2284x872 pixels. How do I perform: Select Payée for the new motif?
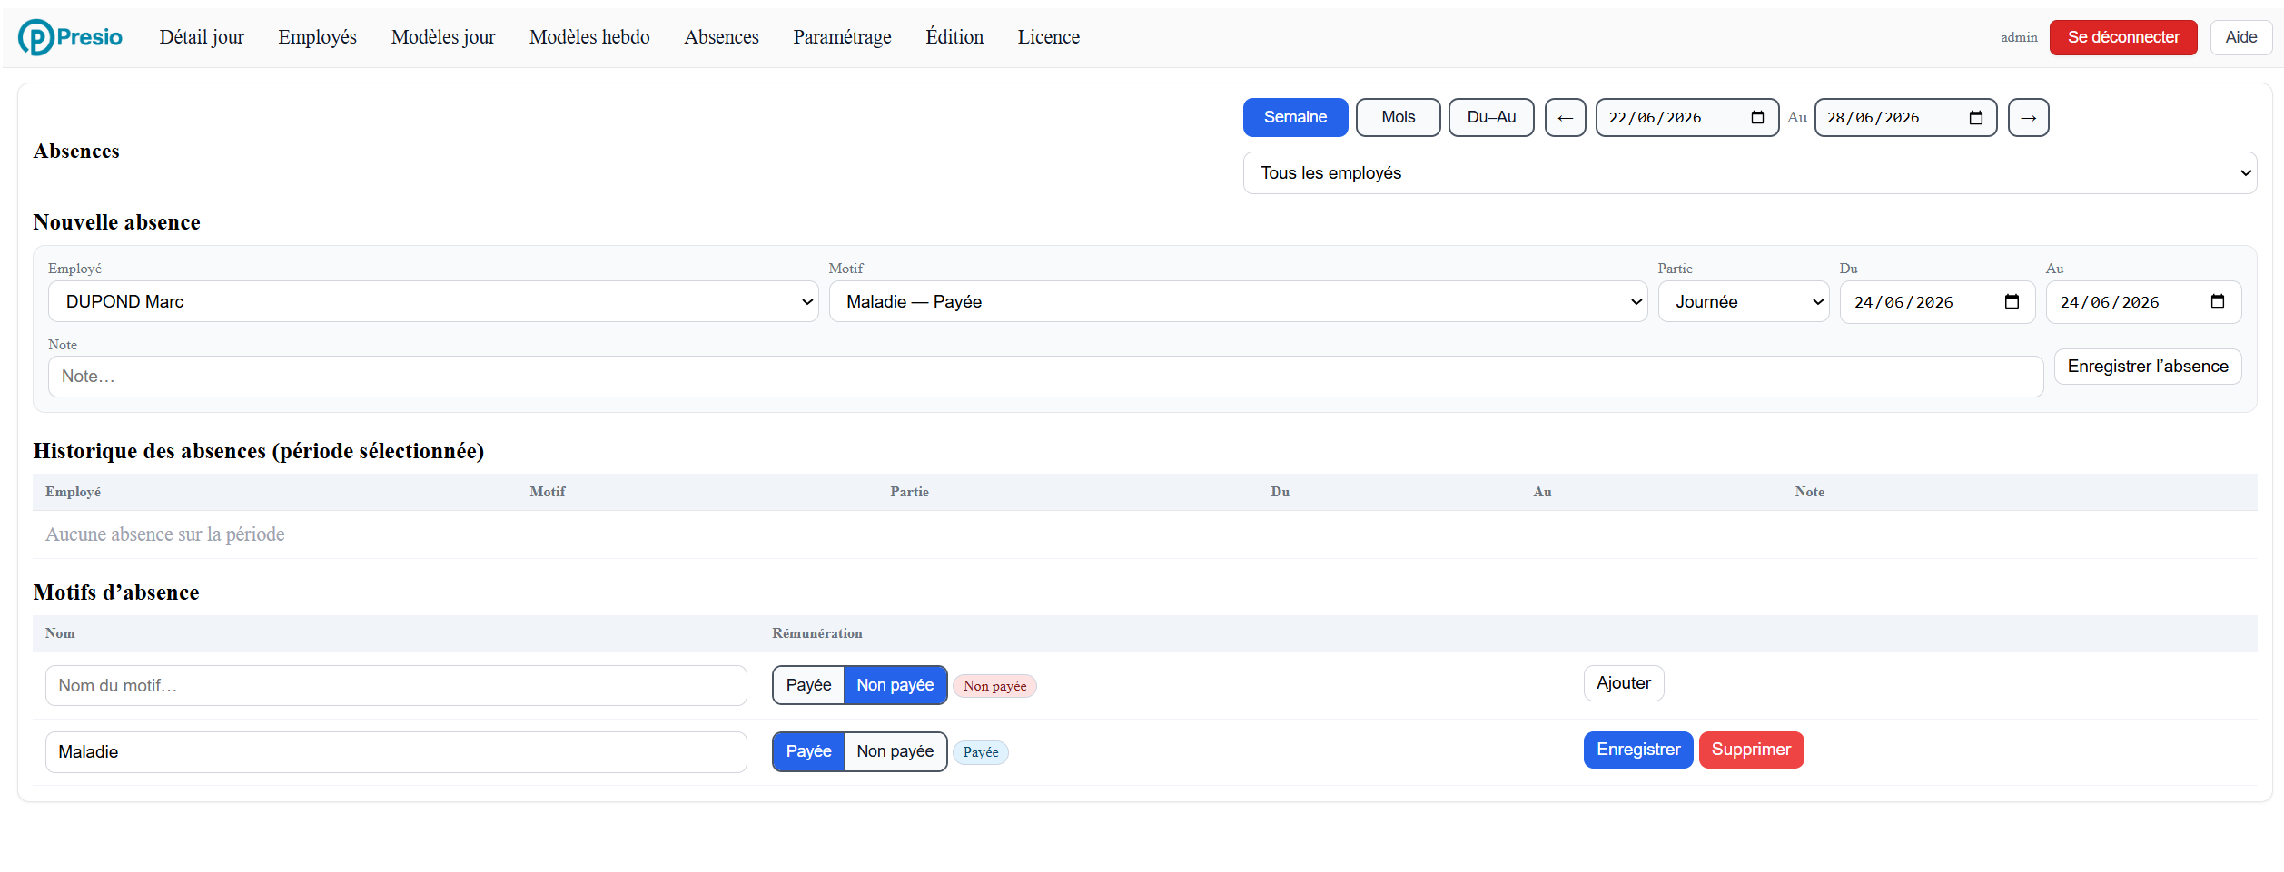pos(808,685)
